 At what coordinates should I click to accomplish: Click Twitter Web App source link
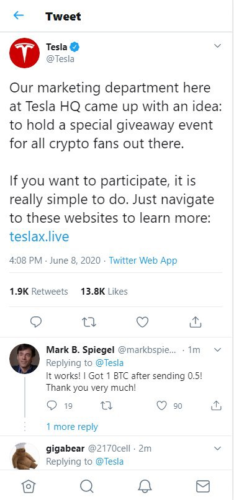coord(143,260)
